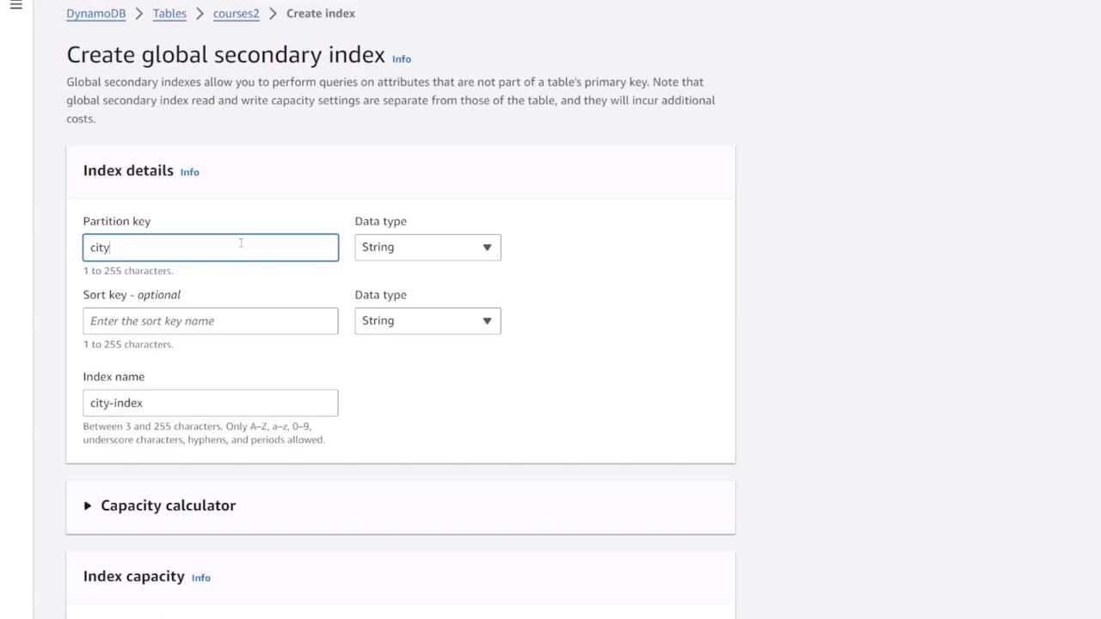Open Info link beside Index details
This screenshot has width=1101, height=619.
[189, 172]
